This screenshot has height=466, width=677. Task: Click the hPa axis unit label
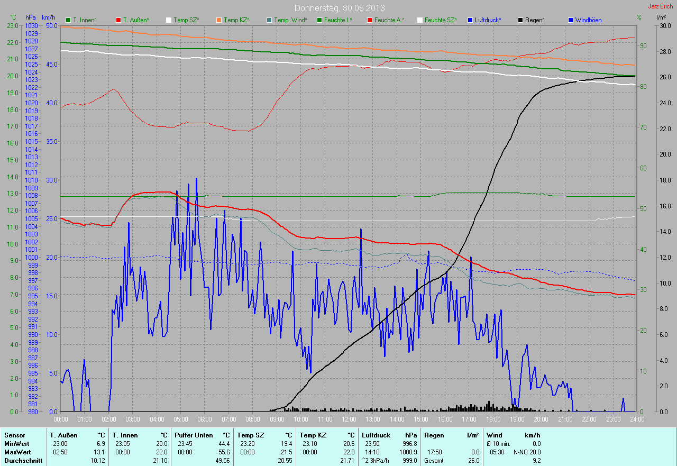(31, 17)
